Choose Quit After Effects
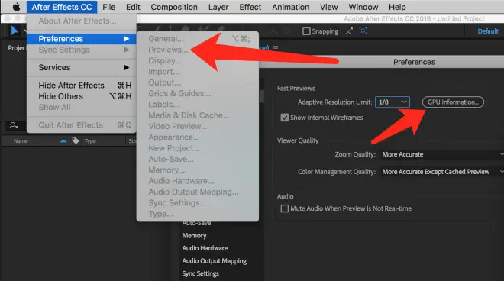 82,125
